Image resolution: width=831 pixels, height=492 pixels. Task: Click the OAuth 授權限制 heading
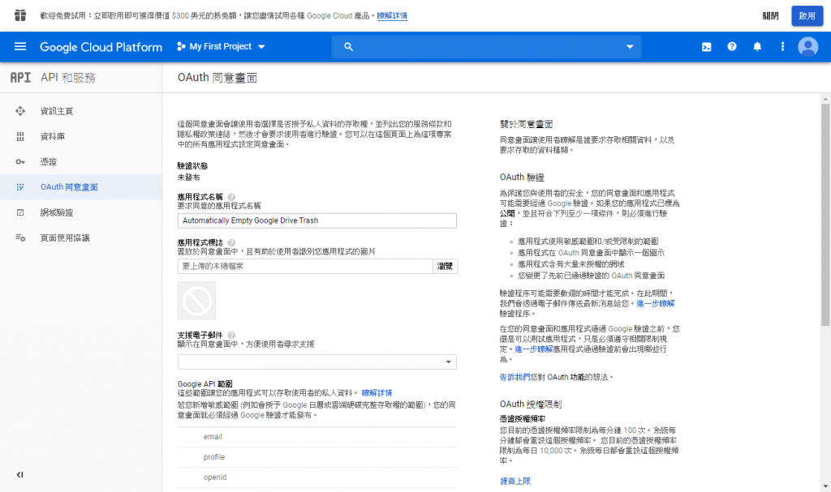click(531, 404)
